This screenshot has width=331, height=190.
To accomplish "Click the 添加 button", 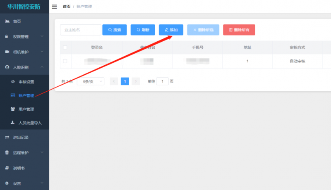I will click(x=171, y=30).
